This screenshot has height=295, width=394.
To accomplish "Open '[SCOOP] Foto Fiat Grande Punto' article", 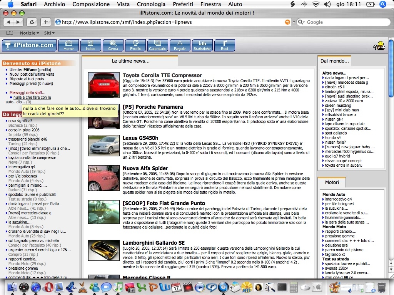I will 164,203.
